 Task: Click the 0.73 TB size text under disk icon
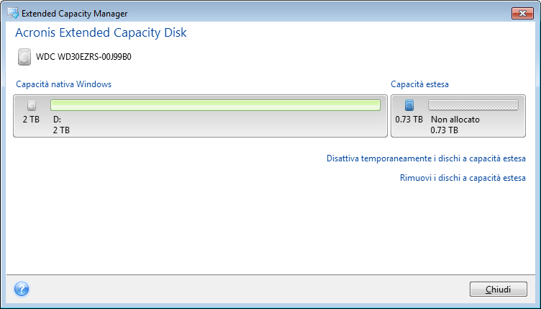pos(409,120)
